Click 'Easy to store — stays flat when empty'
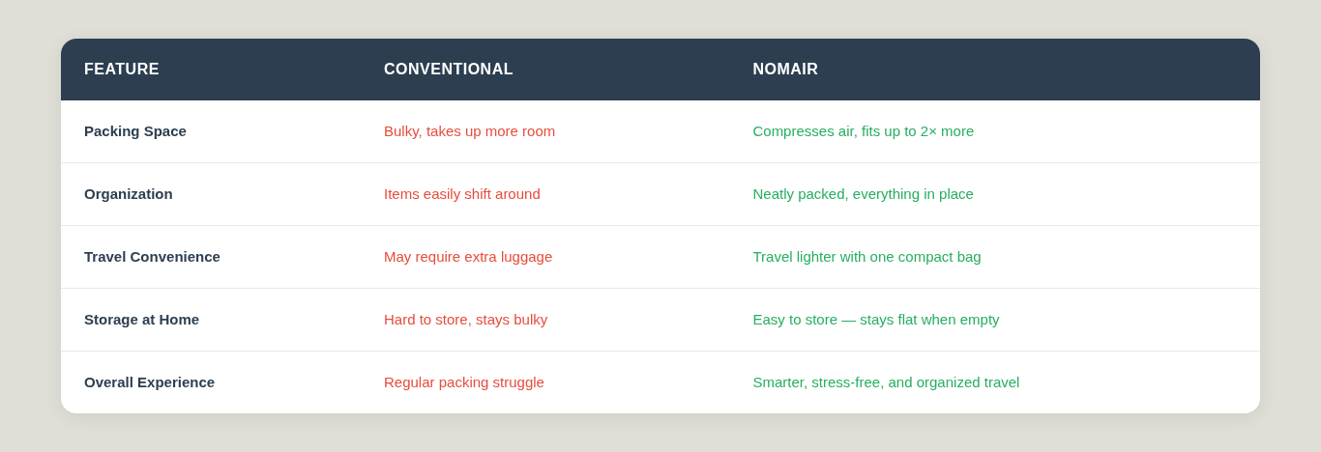Image resolution: width=1321 pixels, height=452 pixels. [876, 320]
